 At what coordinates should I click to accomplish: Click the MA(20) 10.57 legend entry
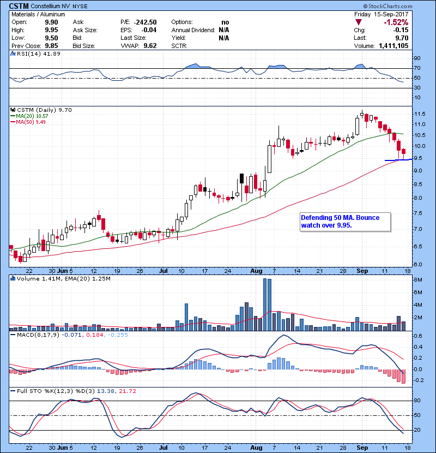click(x=32, y=116)
